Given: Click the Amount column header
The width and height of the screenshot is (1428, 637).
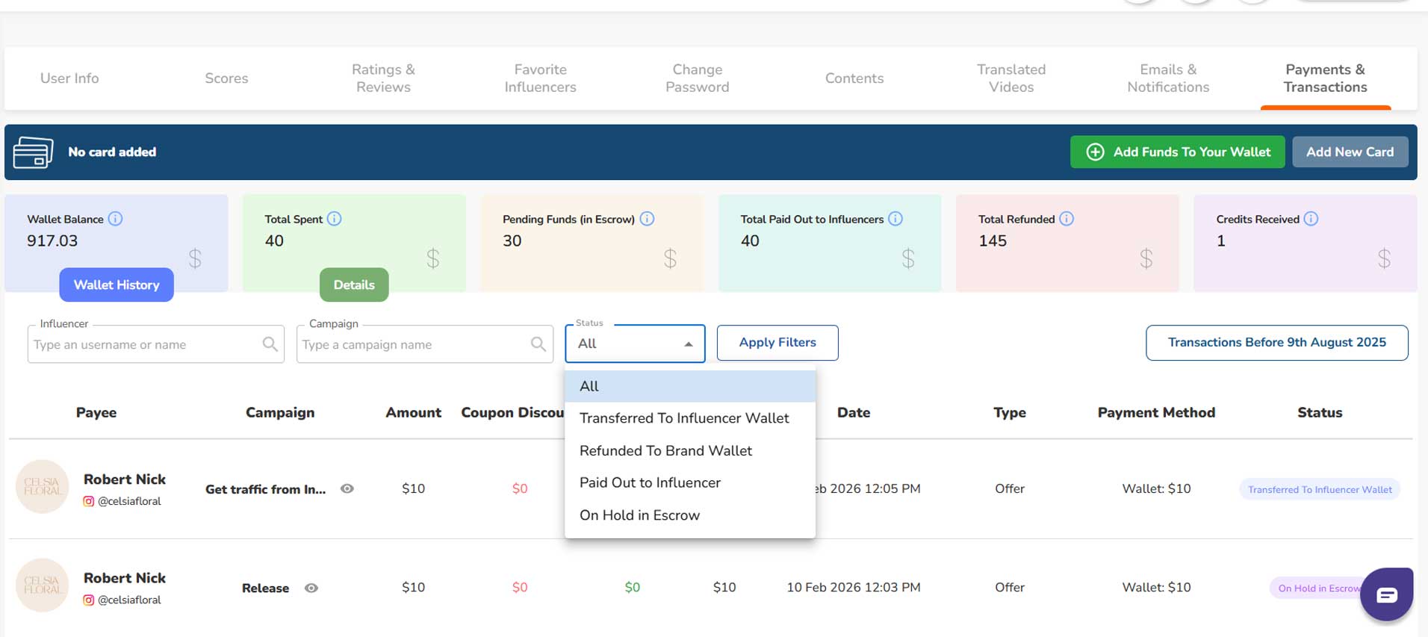Looking at the screenshot, I should [x=413, y=412].
